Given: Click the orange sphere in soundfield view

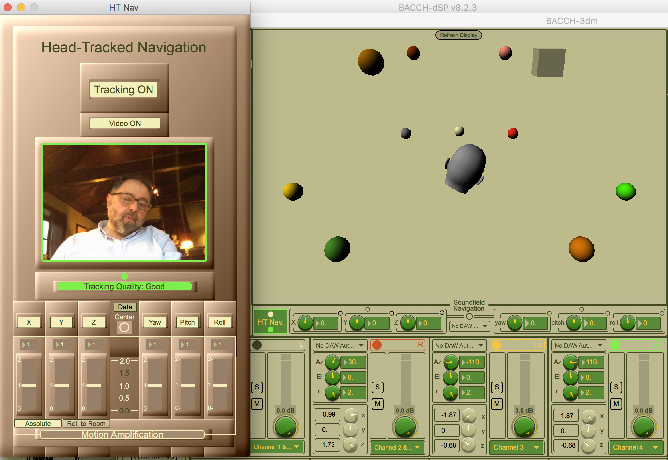Looking at the screenshot, I should tap(581, 249).
